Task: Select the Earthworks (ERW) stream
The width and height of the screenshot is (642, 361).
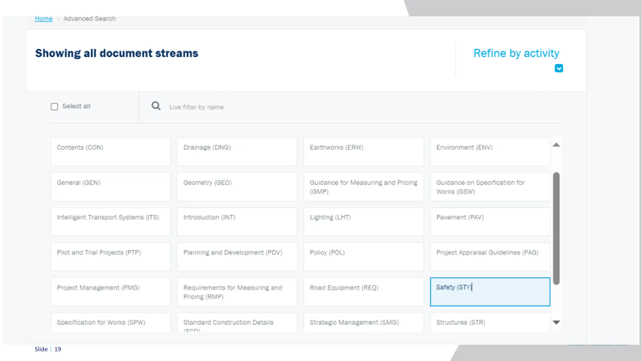Action: click(364, 152)
